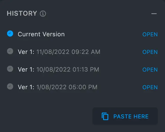Viewport: 165px width, 132px height.
Task: Click the Ver 1 label of the 11/08/2022 entry
Action: 26,52
